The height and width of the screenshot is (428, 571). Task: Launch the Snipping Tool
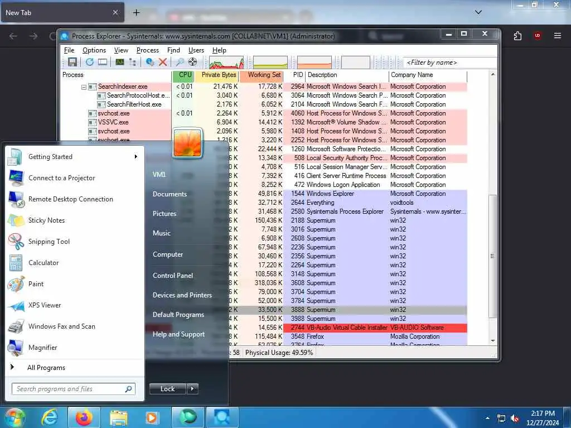(74, 241)
